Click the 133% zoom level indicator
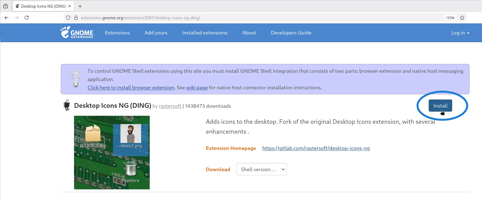The width and height of the screenshot is (482, 199). 450,18
